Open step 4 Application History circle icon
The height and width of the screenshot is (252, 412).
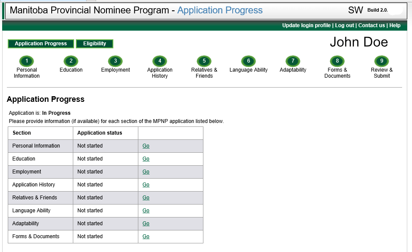click(160, 61)
